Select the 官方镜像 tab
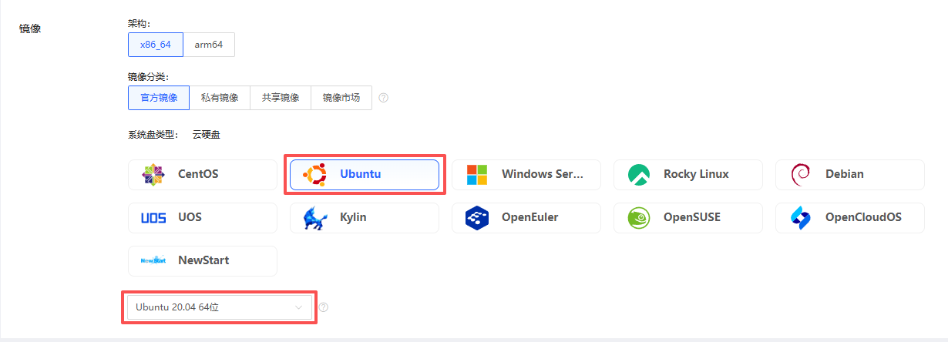This screenshot has width=948, height=342. click(x=159, y=98)
